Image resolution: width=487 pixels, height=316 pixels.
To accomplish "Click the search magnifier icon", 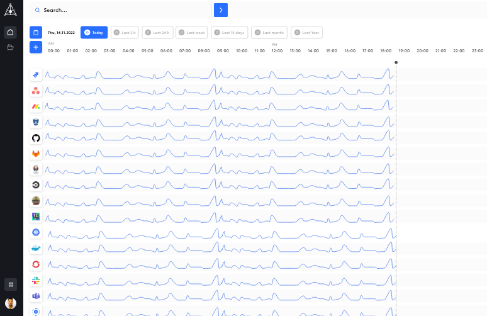I will tap(37, 10).
